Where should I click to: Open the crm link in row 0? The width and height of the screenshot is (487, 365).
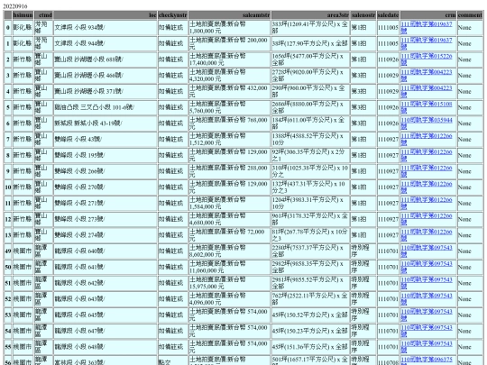(x=426, y=27)
